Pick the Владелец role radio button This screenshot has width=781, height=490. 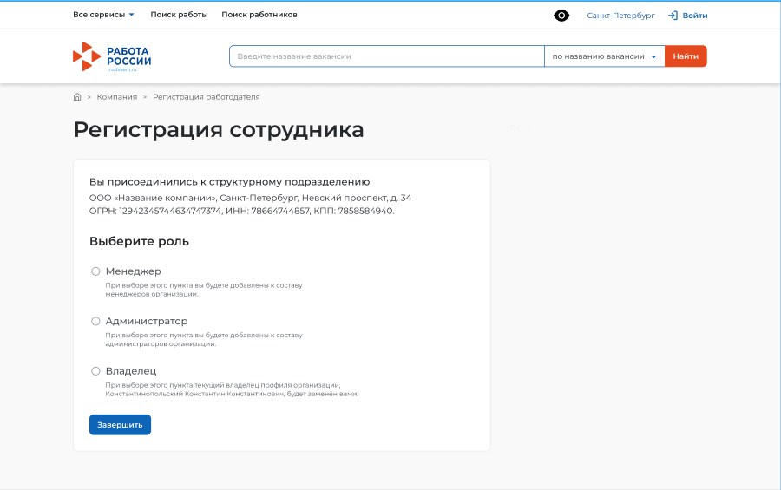click(x=96, y=371)
